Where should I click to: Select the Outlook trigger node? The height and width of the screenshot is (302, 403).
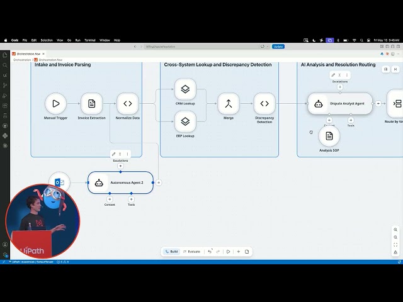click(x=59, y=182)
